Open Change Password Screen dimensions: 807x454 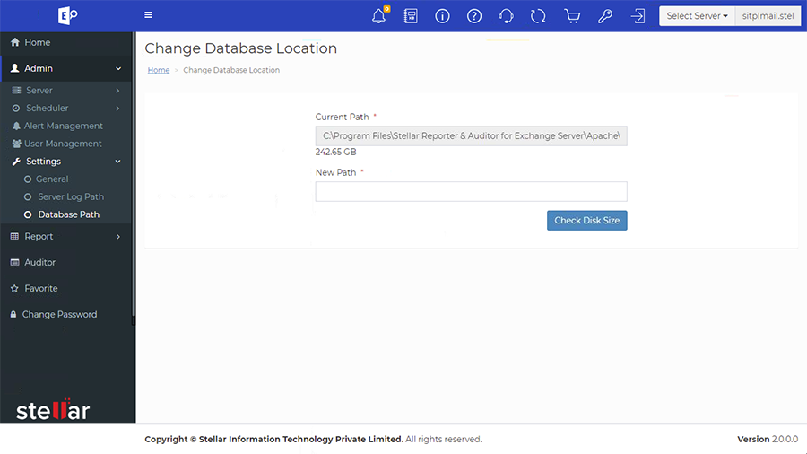pos(59,315)
